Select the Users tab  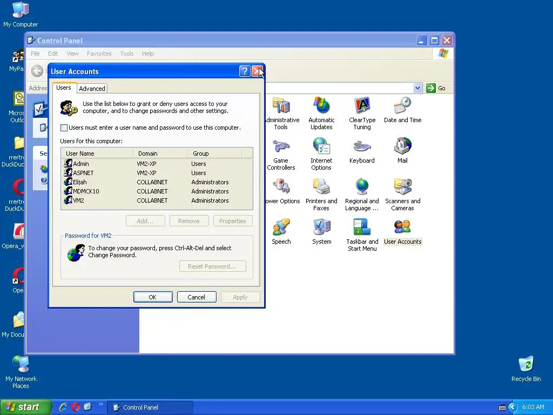pyautogui.click(x=64, y=88)
